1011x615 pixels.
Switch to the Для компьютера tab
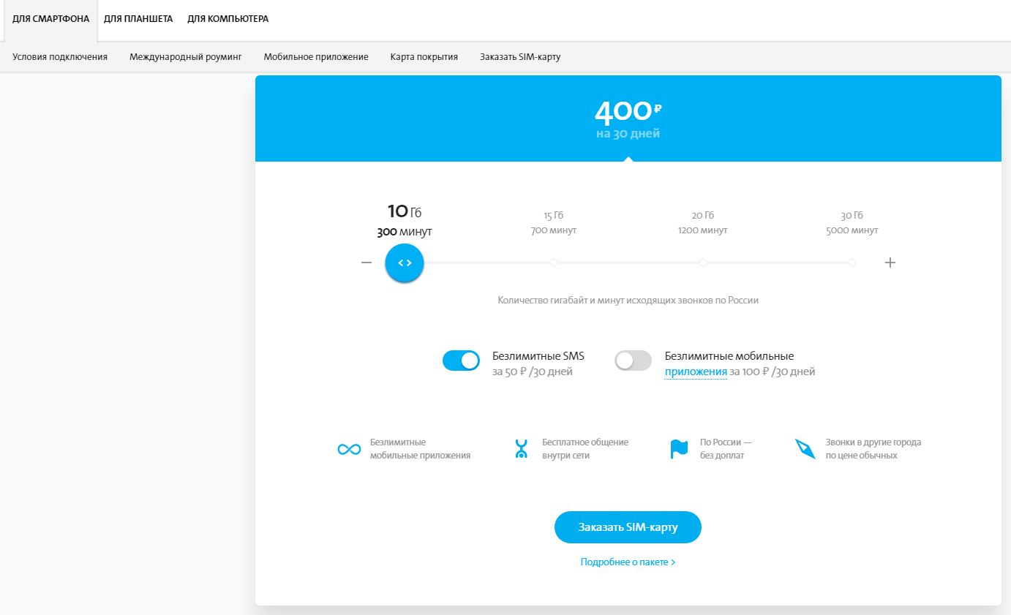[228, 19]
